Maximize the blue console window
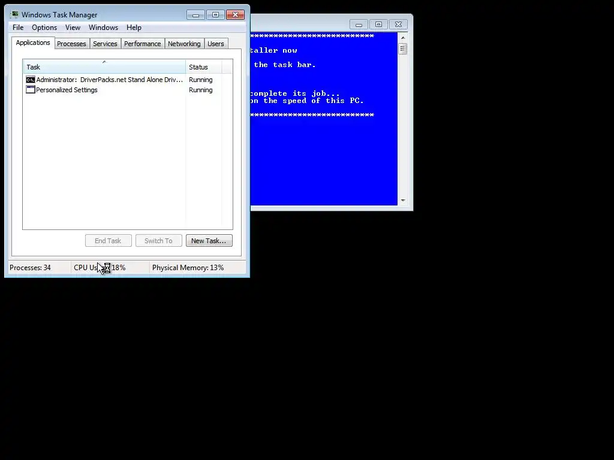This screenshot has width=614, height=460. (379, 24)
